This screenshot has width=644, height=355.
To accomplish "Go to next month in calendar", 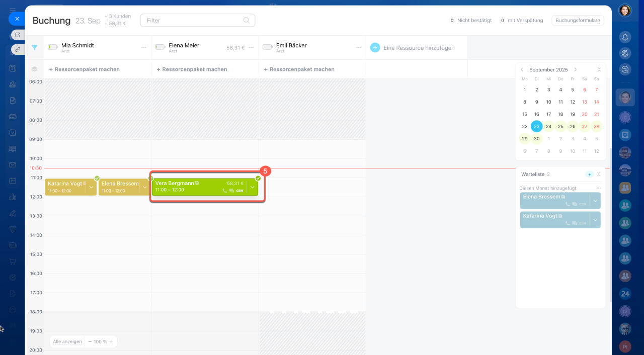I will [x=576, y=70].
